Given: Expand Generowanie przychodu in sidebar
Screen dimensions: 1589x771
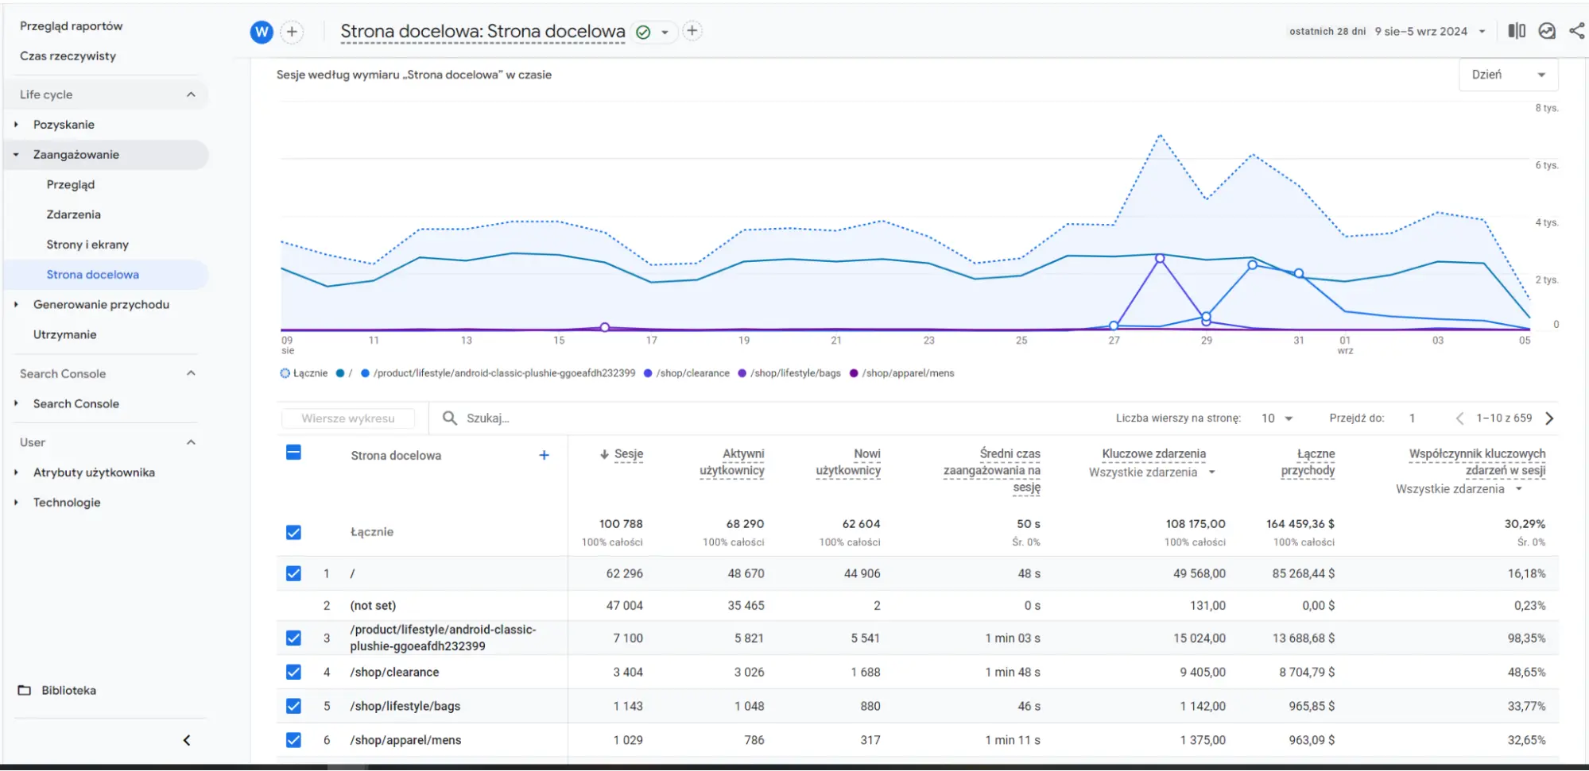Looking at the screenshot, I should click(16, 304).
